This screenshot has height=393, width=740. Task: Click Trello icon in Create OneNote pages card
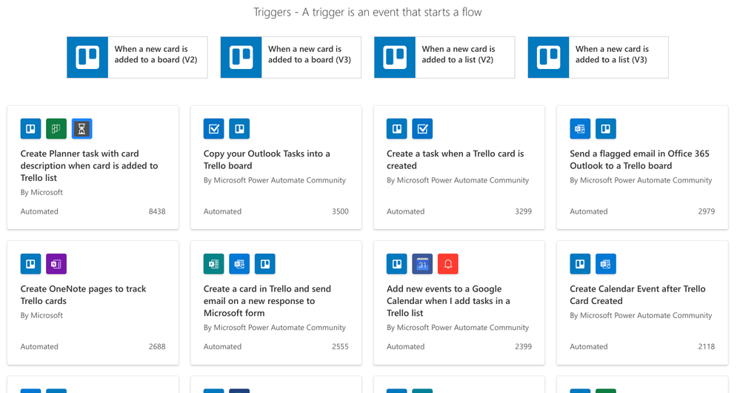coord(30,263)
